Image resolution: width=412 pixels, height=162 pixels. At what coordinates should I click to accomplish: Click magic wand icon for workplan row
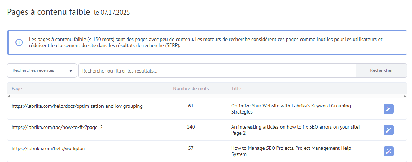point(388,151)
